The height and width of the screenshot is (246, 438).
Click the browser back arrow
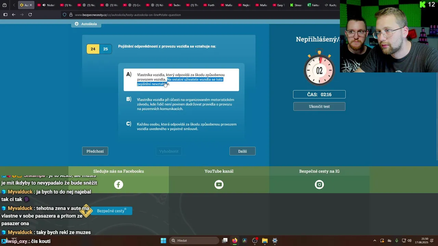[x=14, y=15]
